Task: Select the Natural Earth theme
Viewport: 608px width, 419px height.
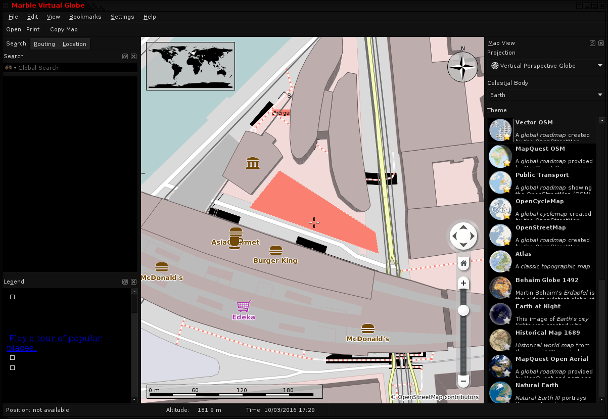Action: point(542,392)
